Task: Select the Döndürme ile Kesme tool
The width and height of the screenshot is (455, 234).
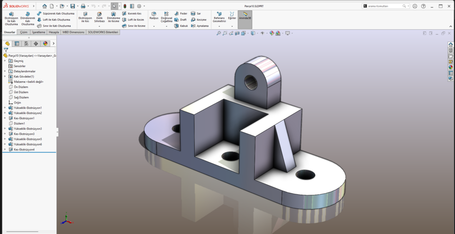Action: tap(113, 17)
